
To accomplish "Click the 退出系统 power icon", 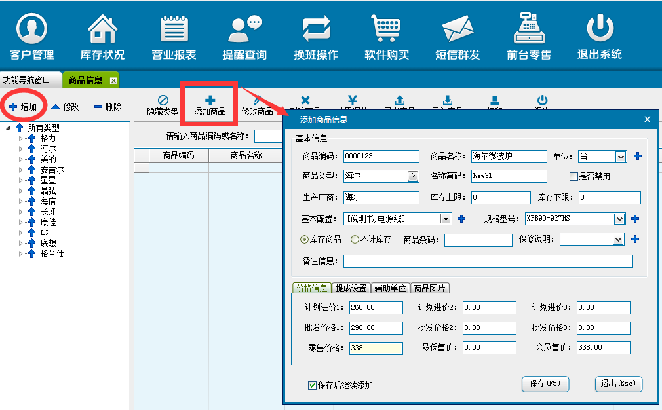I will pos(599,29).
